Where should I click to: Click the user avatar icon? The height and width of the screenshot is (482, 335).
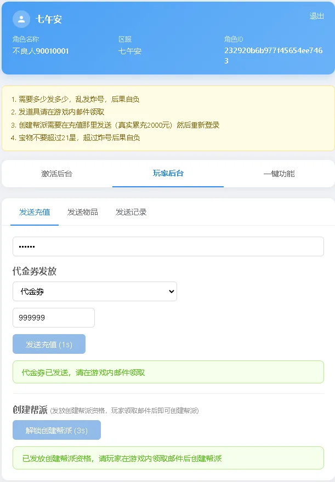(21, 19)
